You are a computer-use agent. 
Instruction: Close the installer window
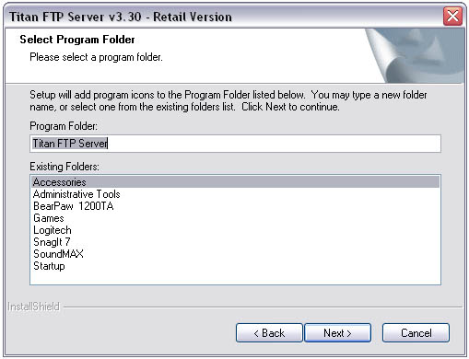pyautogui.click(x=453, y=16)
